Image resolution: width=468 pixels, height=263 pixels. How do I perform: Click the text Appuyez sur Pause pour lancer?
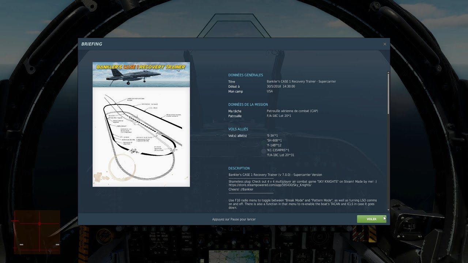(x=234, y=219)
